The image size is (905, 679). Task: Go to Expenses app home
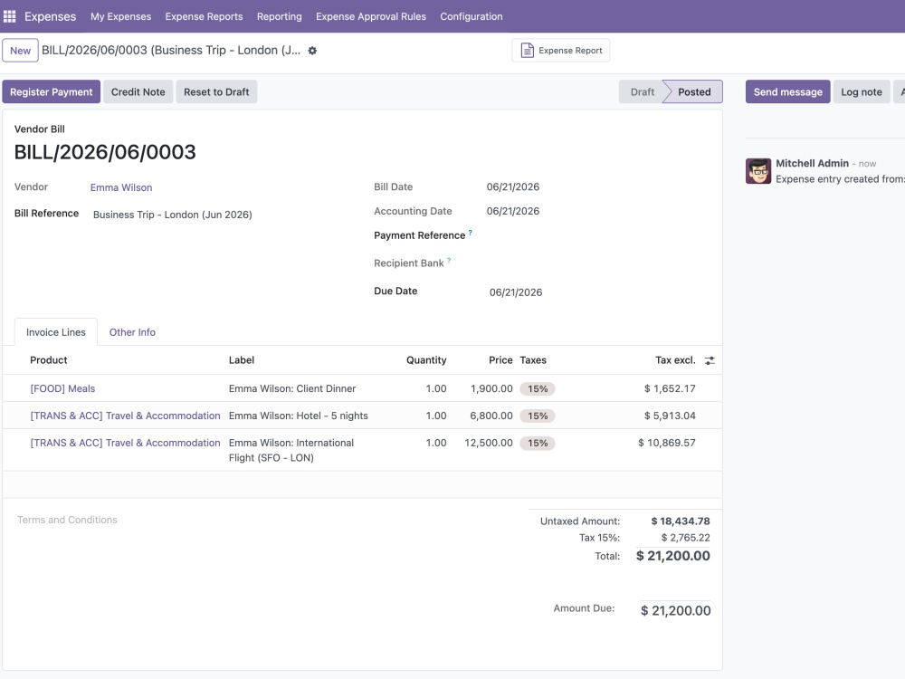coord(50,16)
